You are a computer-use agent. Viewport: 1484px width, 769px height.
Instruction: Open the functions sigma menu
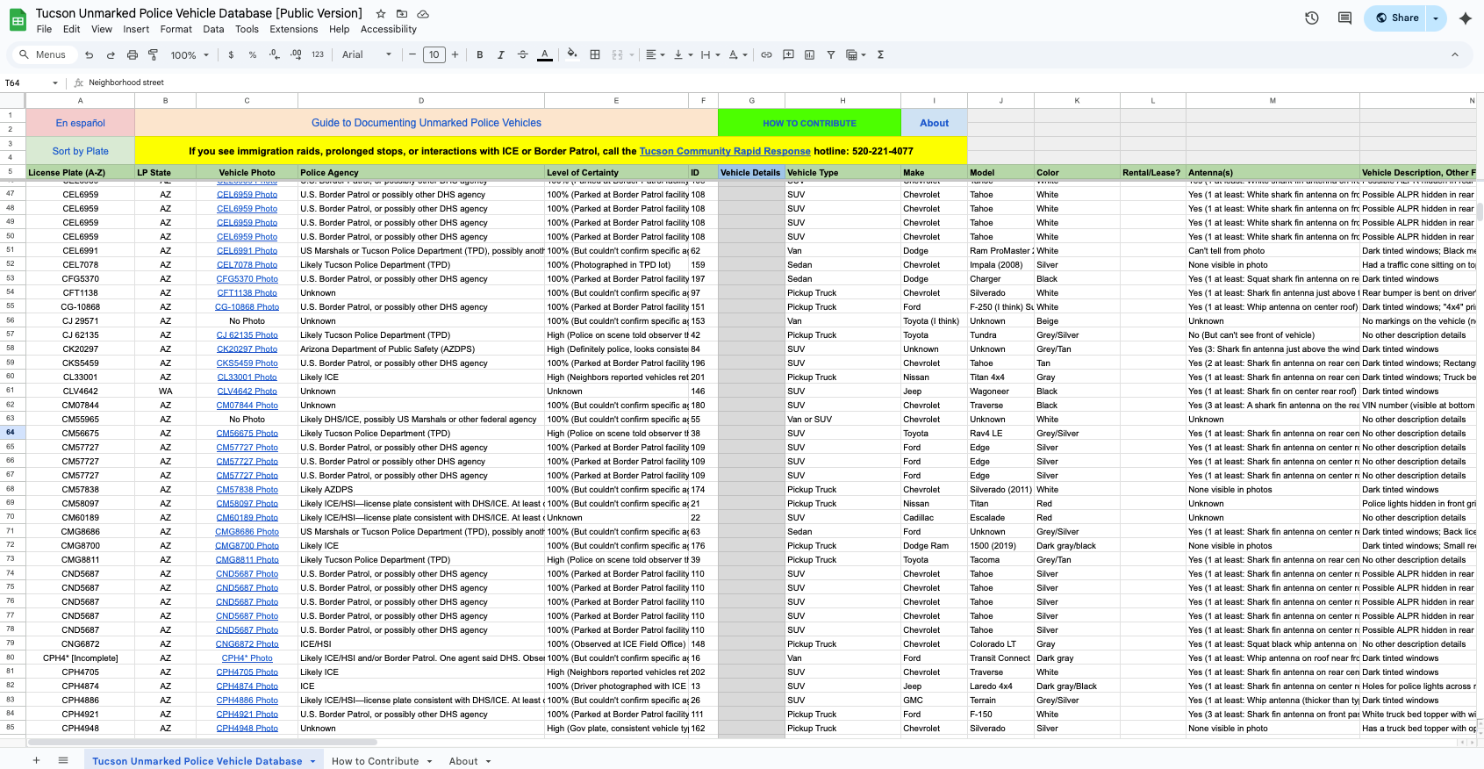(x=880, y=54)
